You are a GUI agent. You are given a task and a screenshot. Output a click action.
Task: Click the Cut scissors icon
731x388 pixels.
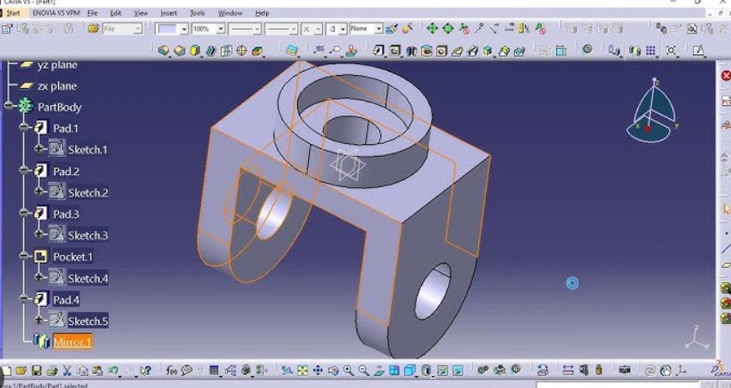(x=67, y=370)
